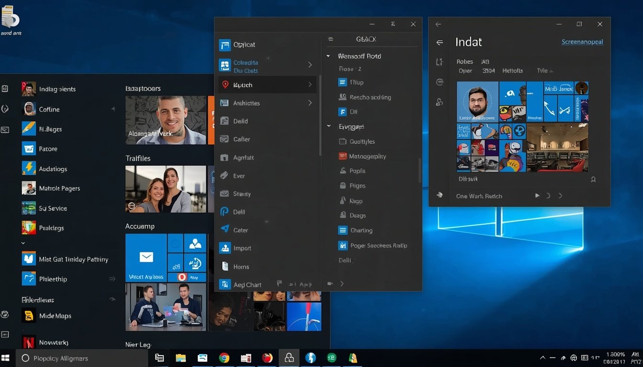Image resolution: width=643 pixels, height=367 pixels.
Task: Open the blue Mail tile under Accuemp
Action: coord(146,258)
